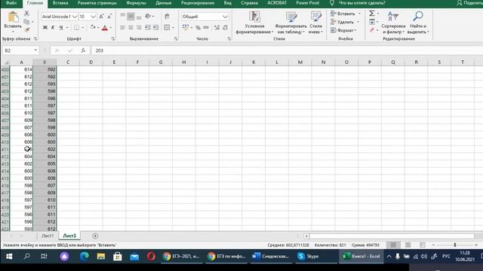Viewport: 483px width, 271px height.
Task: Open the Файл tab
Action: [11, 3]
